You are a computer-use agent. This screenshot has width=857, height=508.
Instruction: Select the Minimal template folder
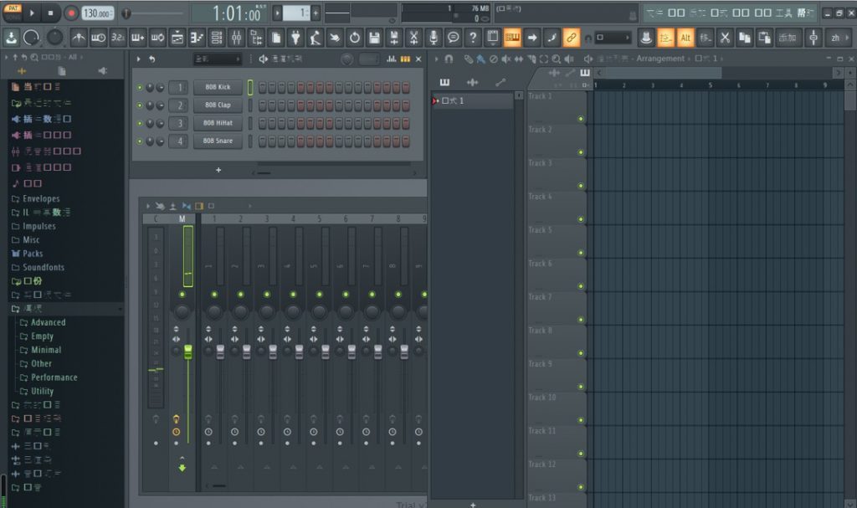pos(46,350)
